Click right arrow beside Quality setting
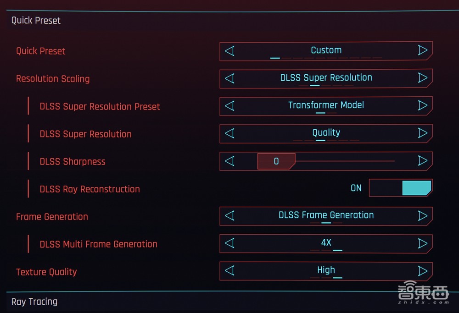This screenshot has height=313, width=459. click(423, 133)
